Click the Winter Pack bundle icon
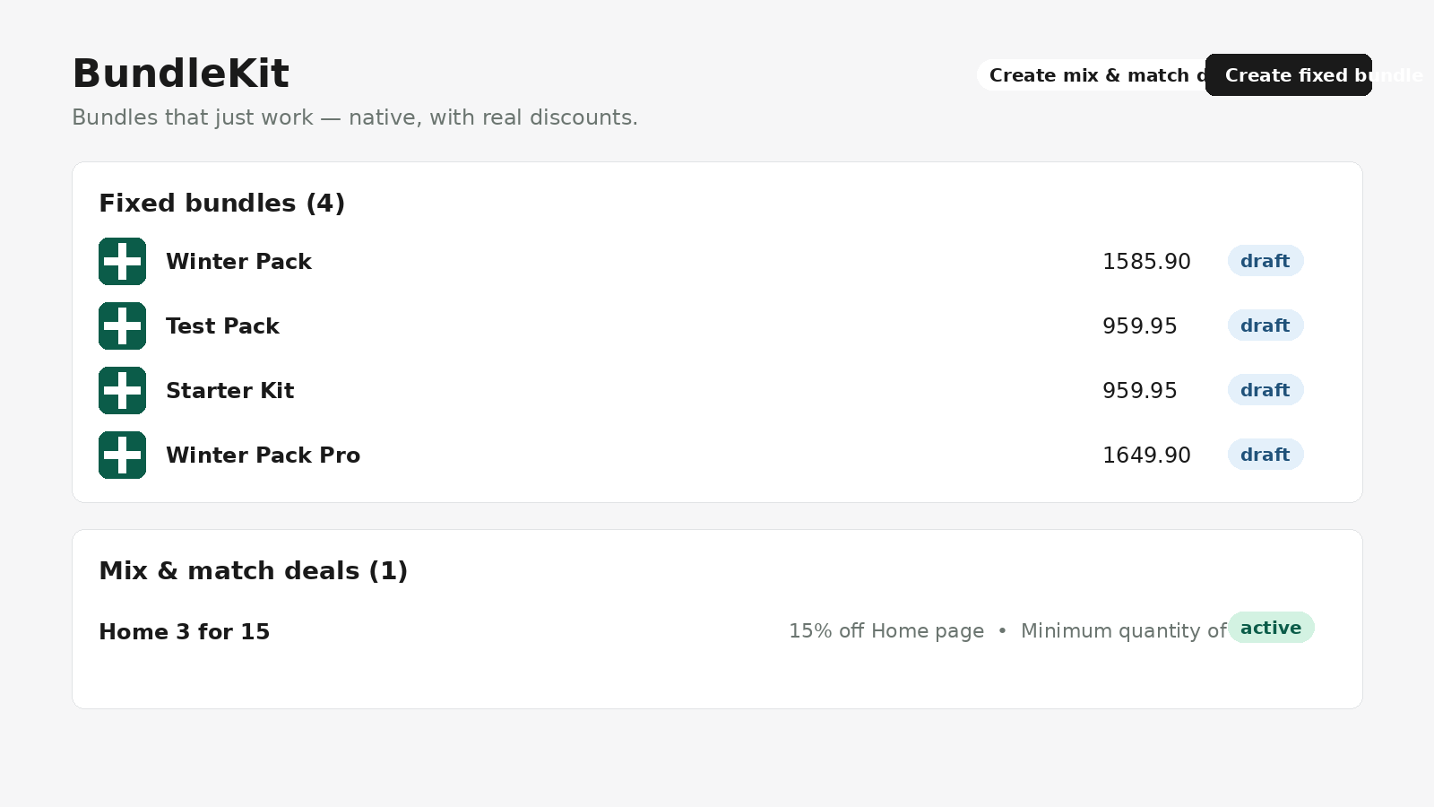This screenshot has width=1434, height=807. 122,261
